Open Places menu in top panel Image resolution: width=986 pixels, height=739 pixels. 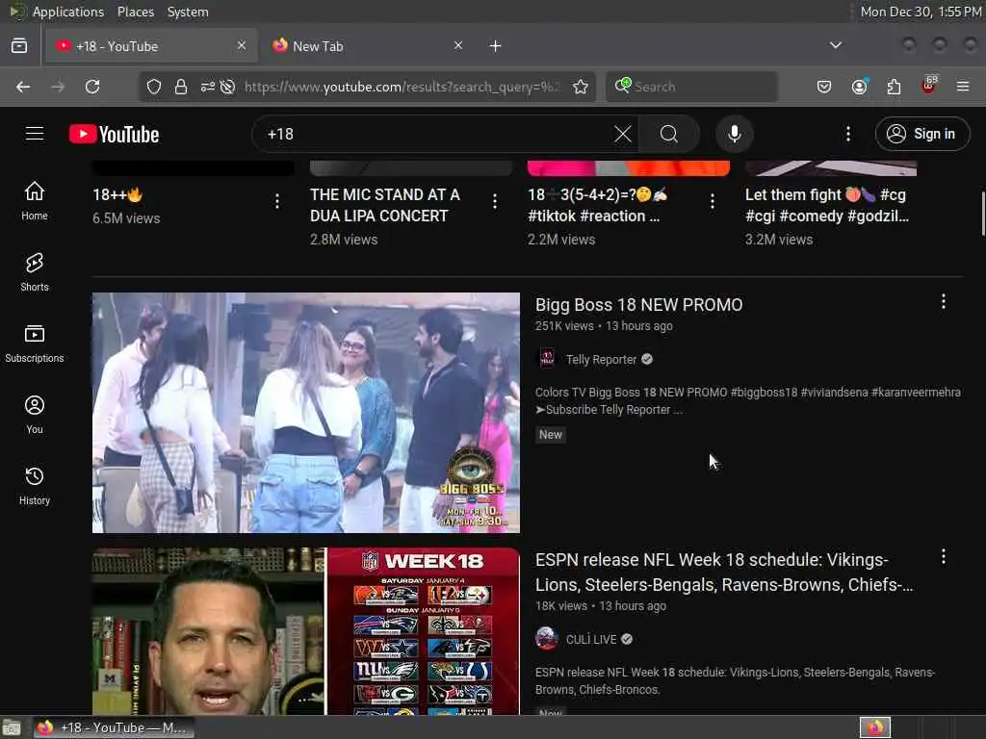pyautogui.click(x=135, y=12)
